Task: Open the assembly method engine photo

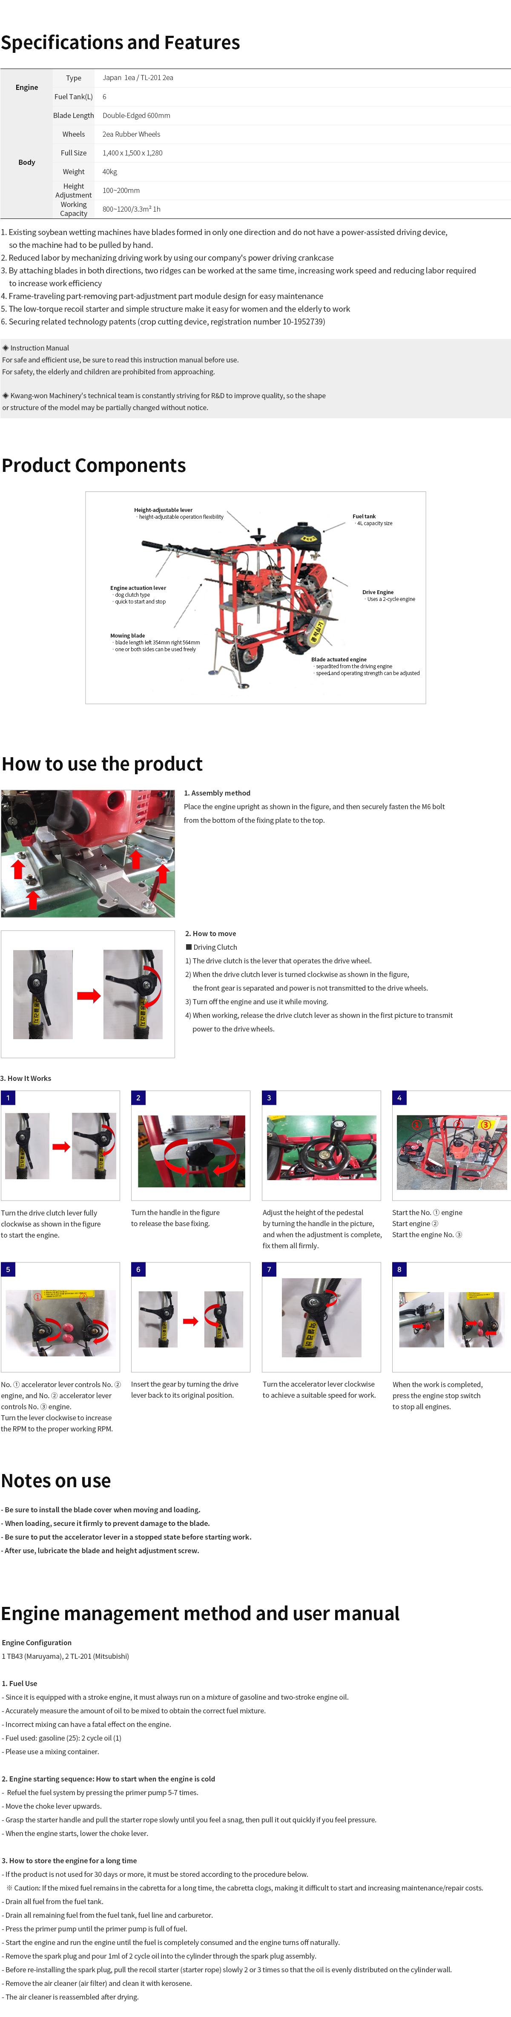Action: 88,853
